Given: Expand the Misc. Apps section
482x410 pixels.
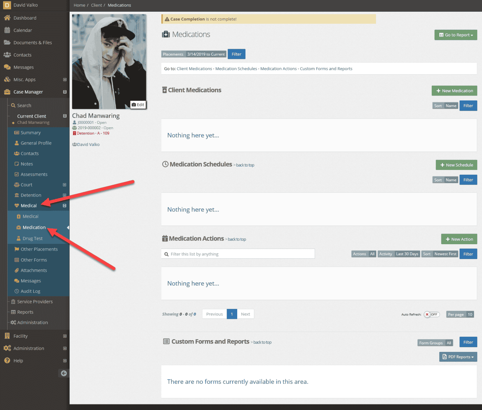Looking at the screenshot, I should click(x=65, y=79).
